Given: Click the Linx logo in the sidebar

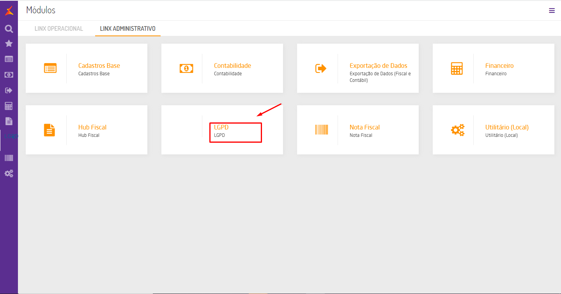Looking at the screenshot, I should pos(9,11).
